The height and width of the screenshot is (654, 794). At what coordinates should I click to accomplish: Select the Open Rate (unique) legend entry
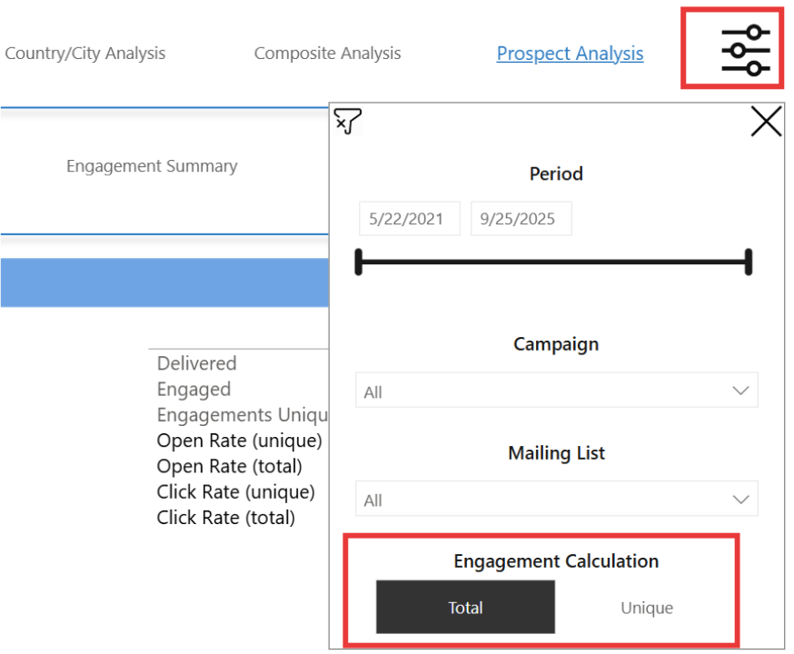(239, 441)
